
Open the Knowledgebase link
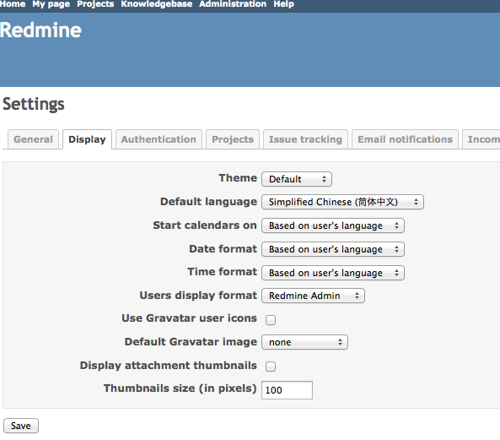(x=157, y=4)
